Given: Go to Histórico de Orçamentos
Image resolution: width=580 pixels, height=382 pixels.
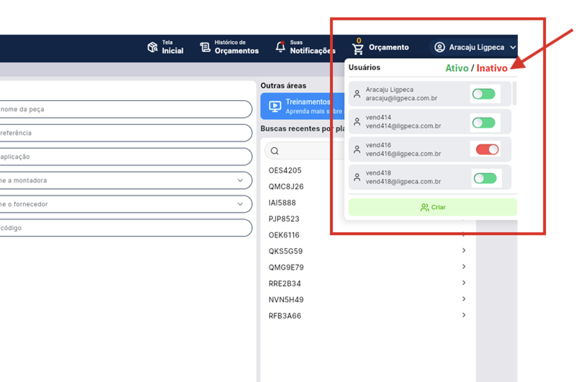Looking at the screenshot, I should 236,47.
